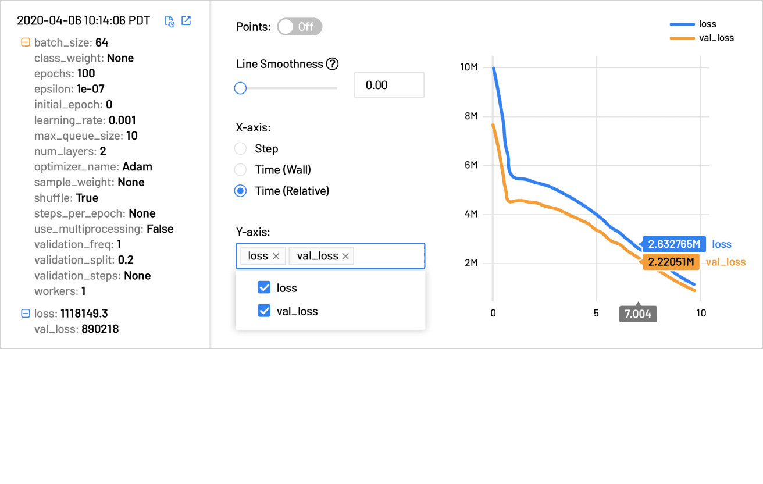Uncheck the loss checkbox
Image resolution: width=763 pixels, height=484 pixels.
[264, 288]
